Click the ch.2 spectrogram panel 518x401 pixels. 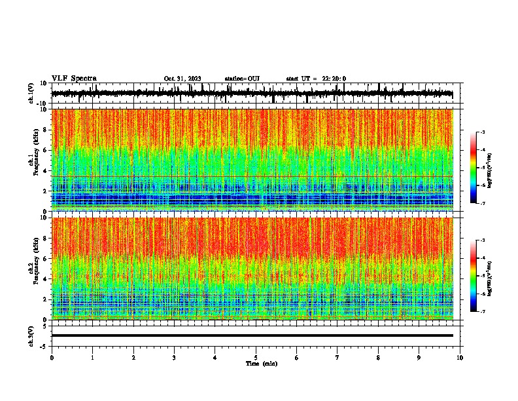tap(252, 269)
